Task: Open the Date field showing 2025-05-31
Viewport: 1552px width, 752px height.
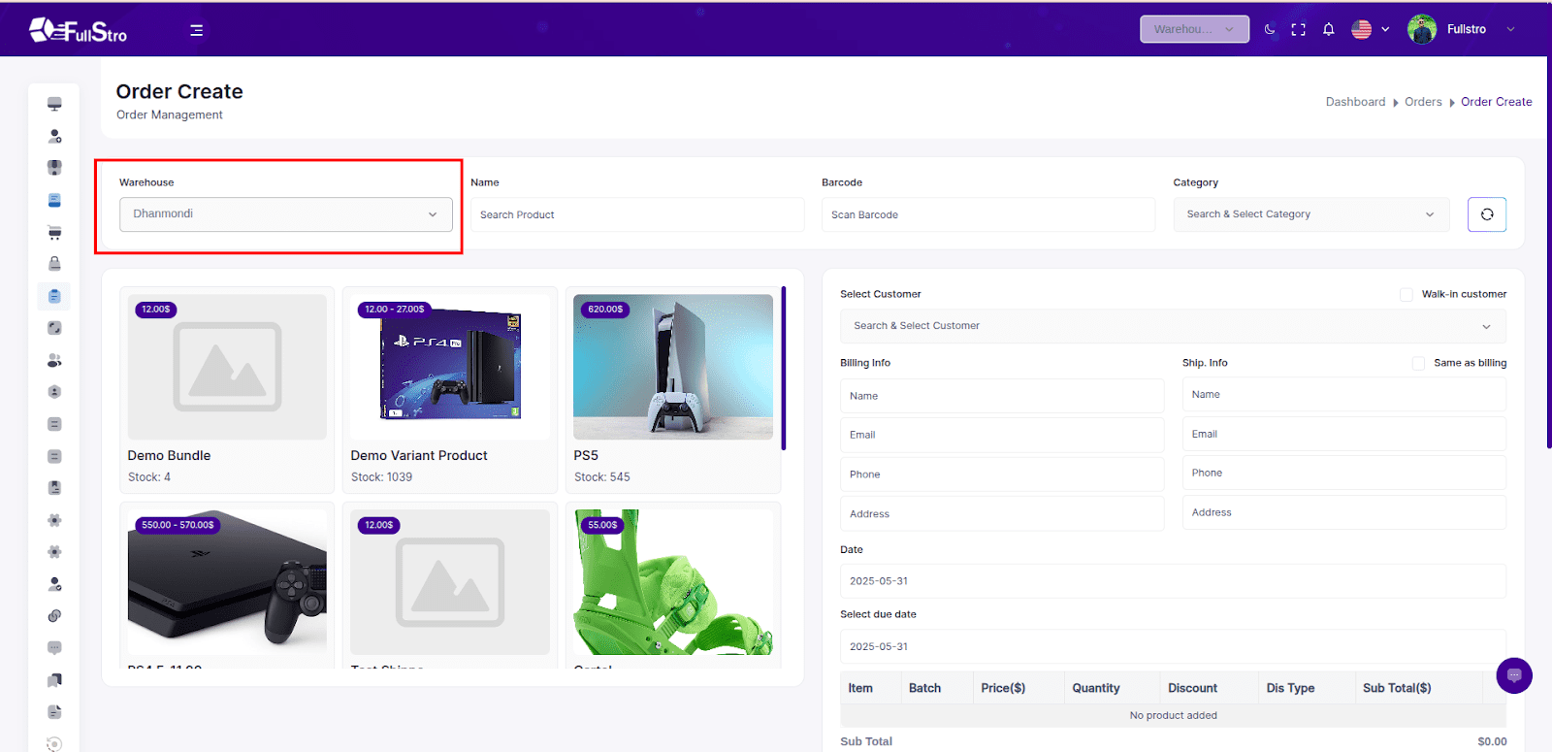Action: point(1173,581)
